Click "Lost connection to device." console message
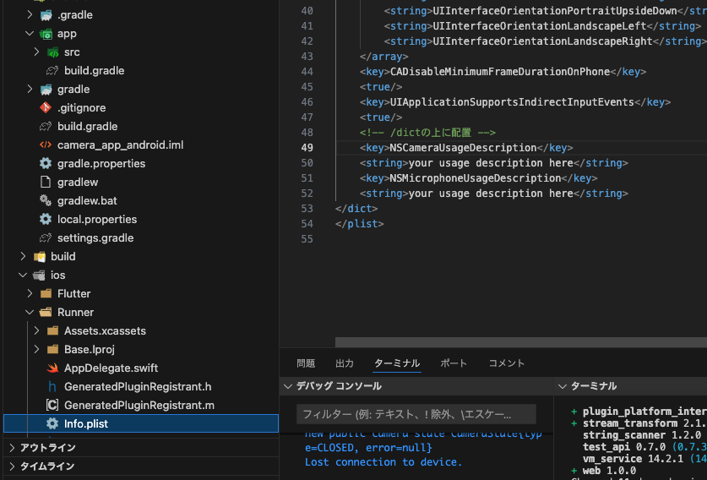The image size is (707, 480). tap(383, 462)
